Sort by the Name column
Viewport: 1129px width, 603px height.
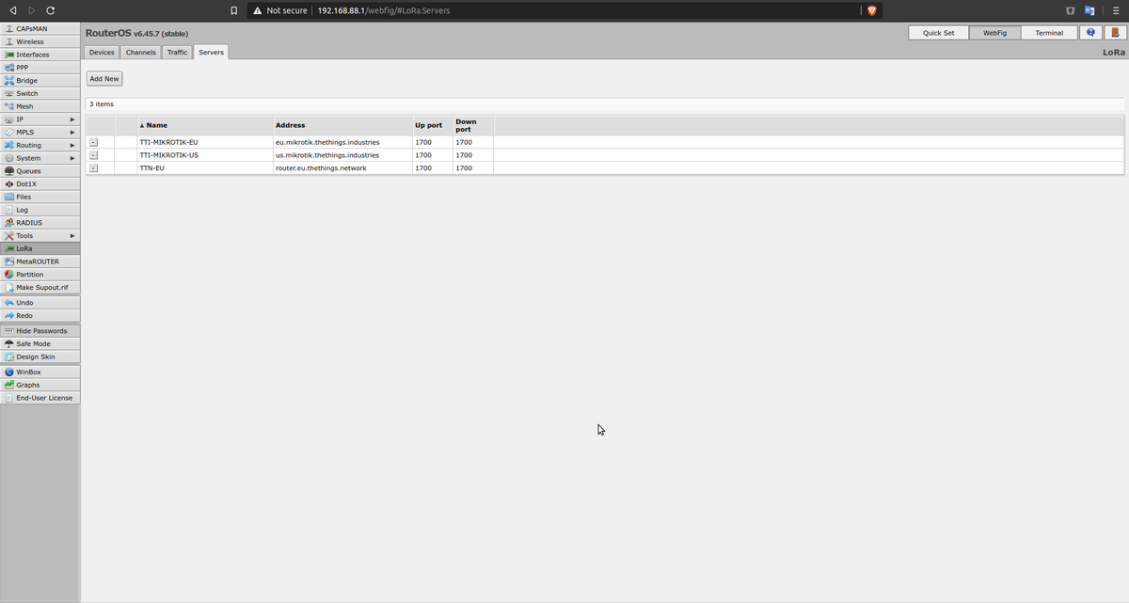coord(204,125)
